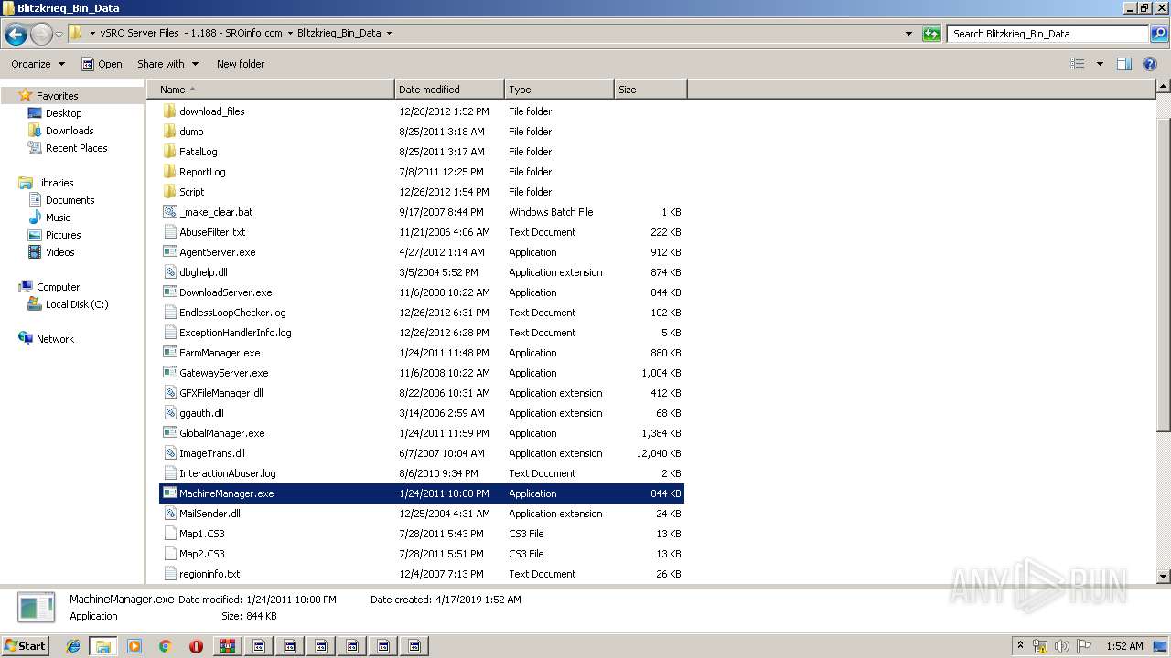The width and height of the screenshot is (1171, 658).
Task: Open Internet Explorer from taskbar
Action: (72, 646)
